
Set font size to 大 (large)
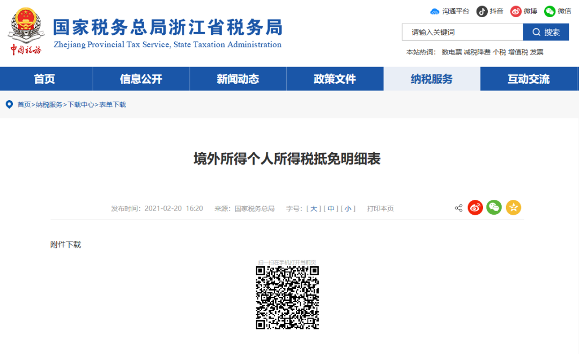[x=314, y=209]
